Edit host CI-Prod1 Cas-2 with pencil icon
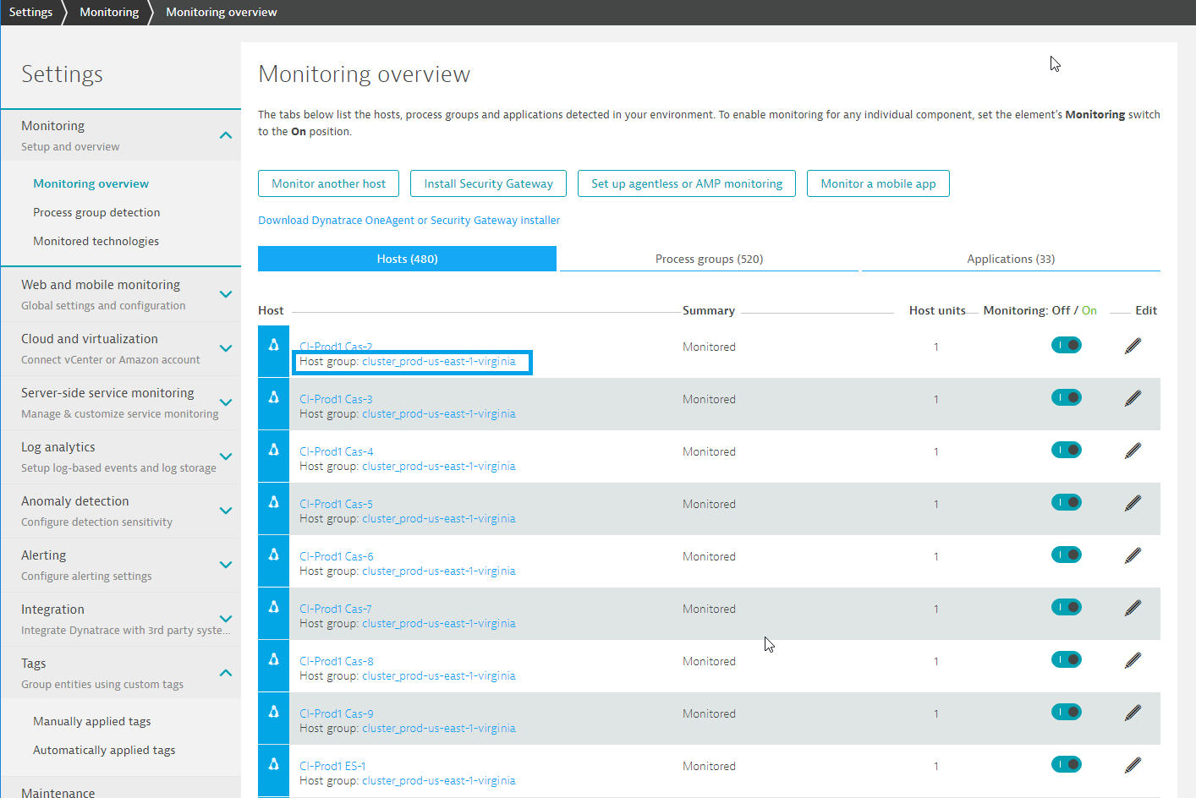Image resolution: width=1196 pixels, height=798 pixels. pos(1133,346)
